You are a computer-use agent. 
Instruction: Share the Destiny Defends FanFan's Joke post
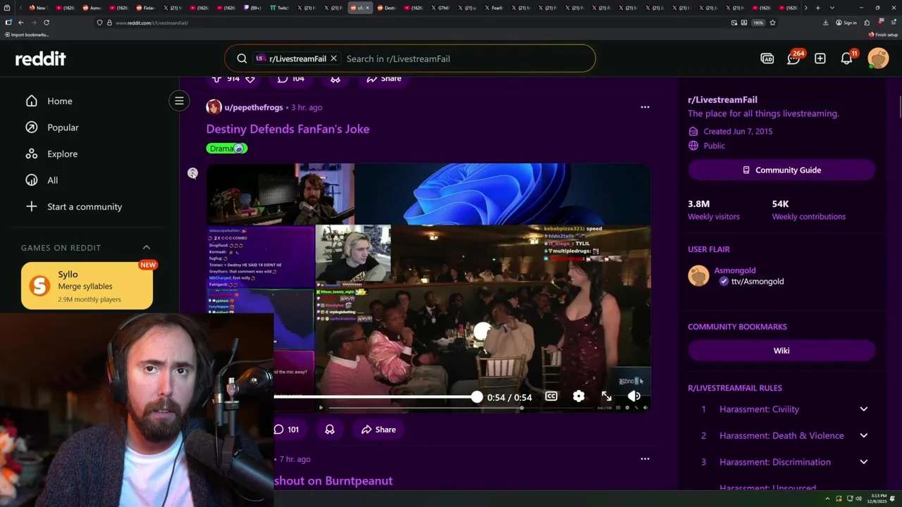coord(378,430)
